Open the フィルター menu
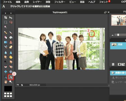The height and width of the screenshot is (101, 126). (x=60, y=2)
